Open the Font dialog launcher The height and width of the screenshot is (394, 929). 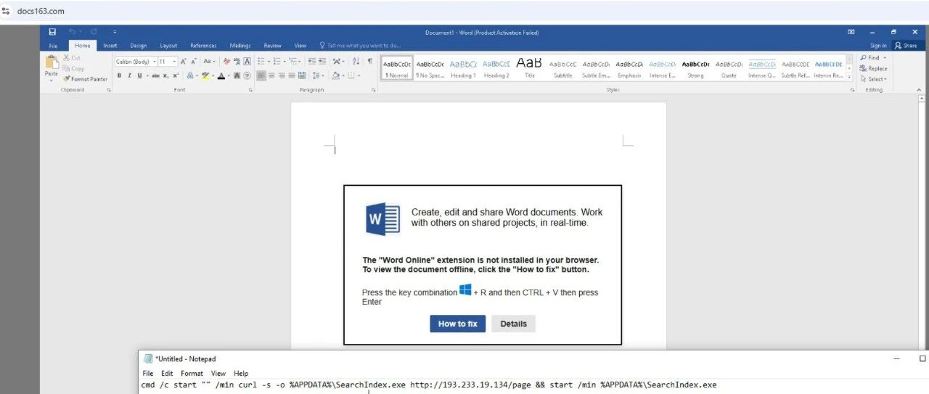pos(250,90)
